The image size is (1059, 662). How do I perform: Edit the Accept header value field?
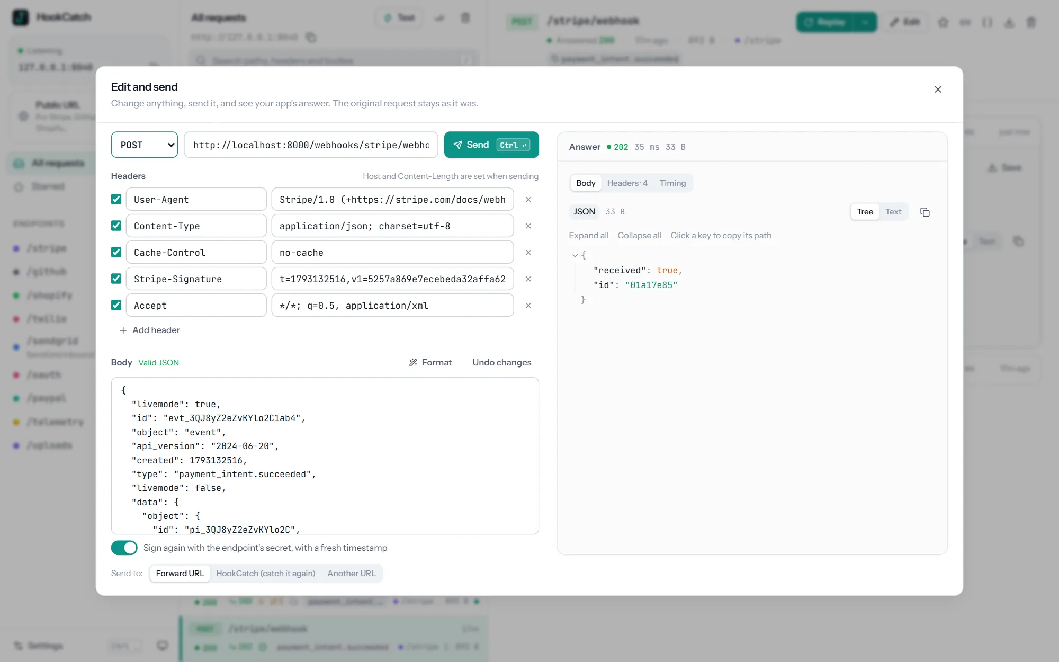click(392, 305)
